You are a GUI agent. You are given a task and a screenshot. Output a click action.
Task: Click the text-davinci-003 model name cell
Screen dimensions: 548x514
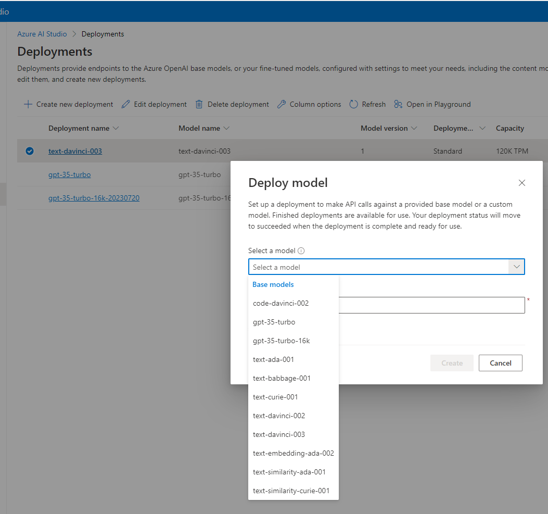tap(205, 151)
